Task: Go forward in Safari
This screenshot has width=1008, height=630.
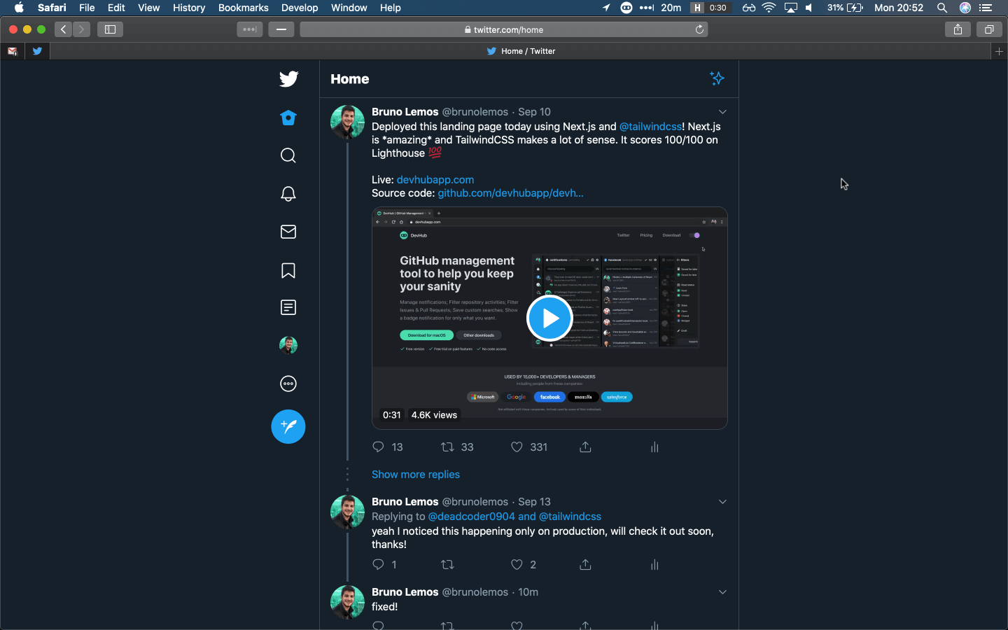Action: coord(82,29)
